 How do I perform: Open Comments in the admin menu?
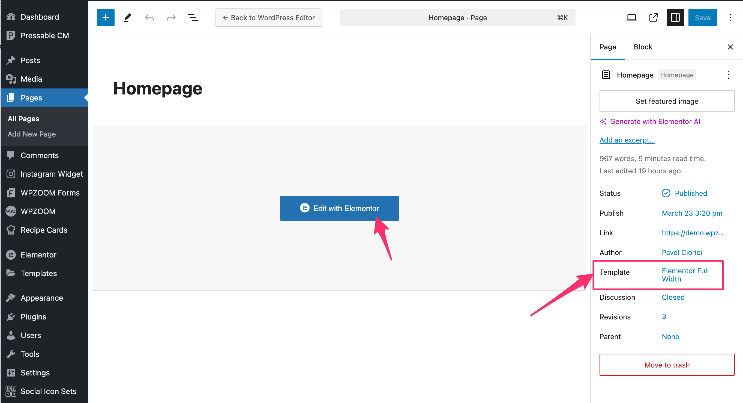[45, 155]
